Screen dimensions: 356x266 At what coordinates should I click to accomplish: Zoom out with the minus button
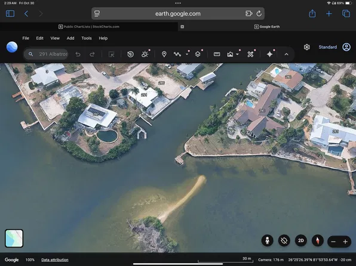(x=333, y=242)
